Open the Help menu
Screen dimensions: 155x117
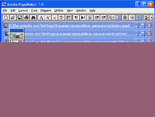click(x=93, y=11)
